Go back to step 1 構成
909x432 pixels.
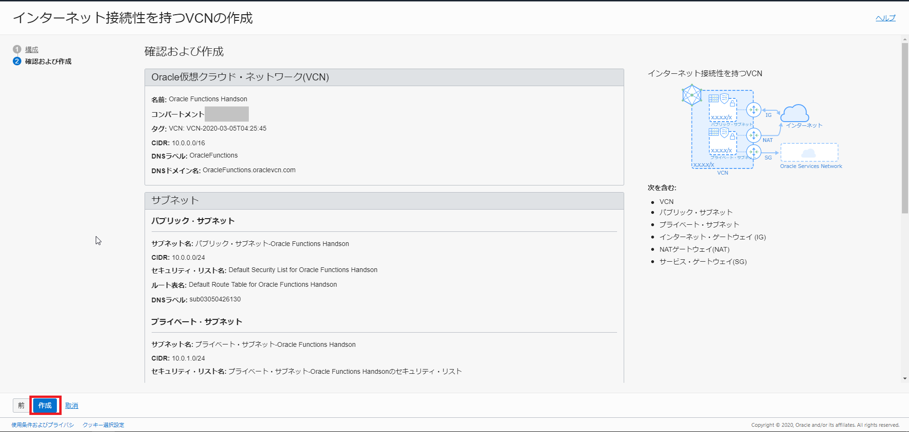click(32, 50)
